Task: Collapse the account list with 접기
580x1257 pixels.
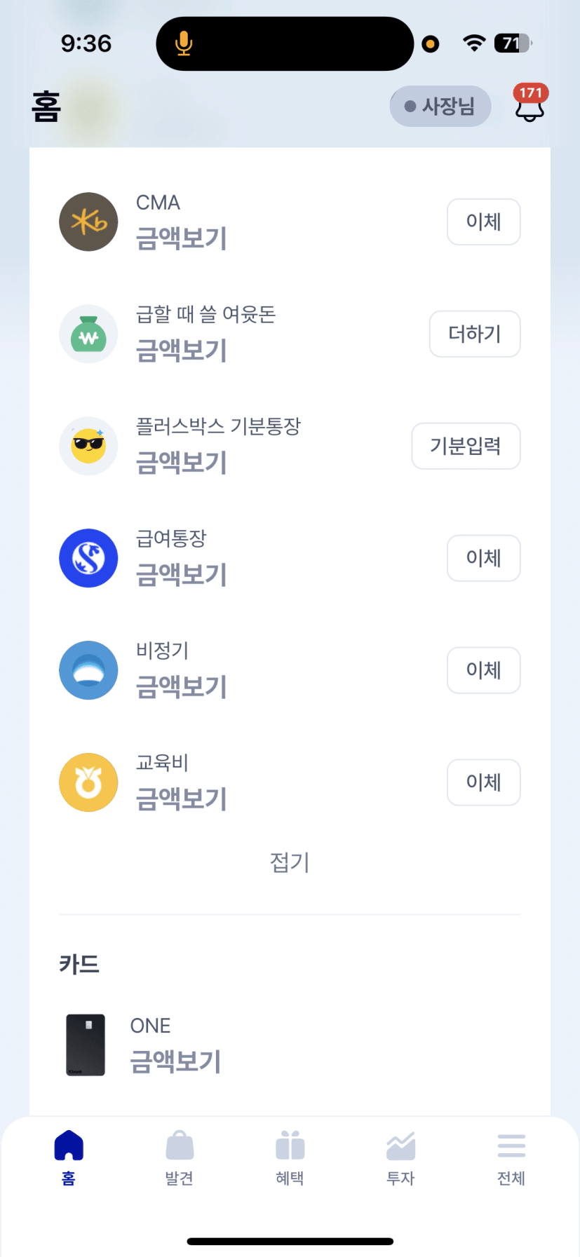Action: click(290, 862)
